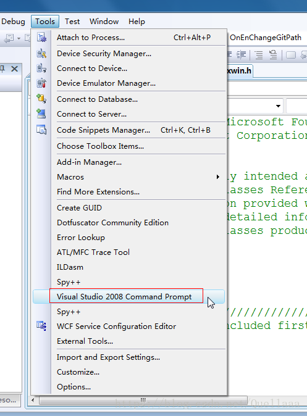
Task: Expand the Macros submenu
Action: click(129, 177)
